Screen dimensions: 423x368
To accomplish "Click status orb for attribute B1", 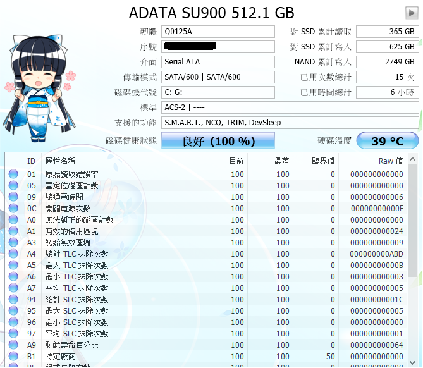I will point(13,356).
